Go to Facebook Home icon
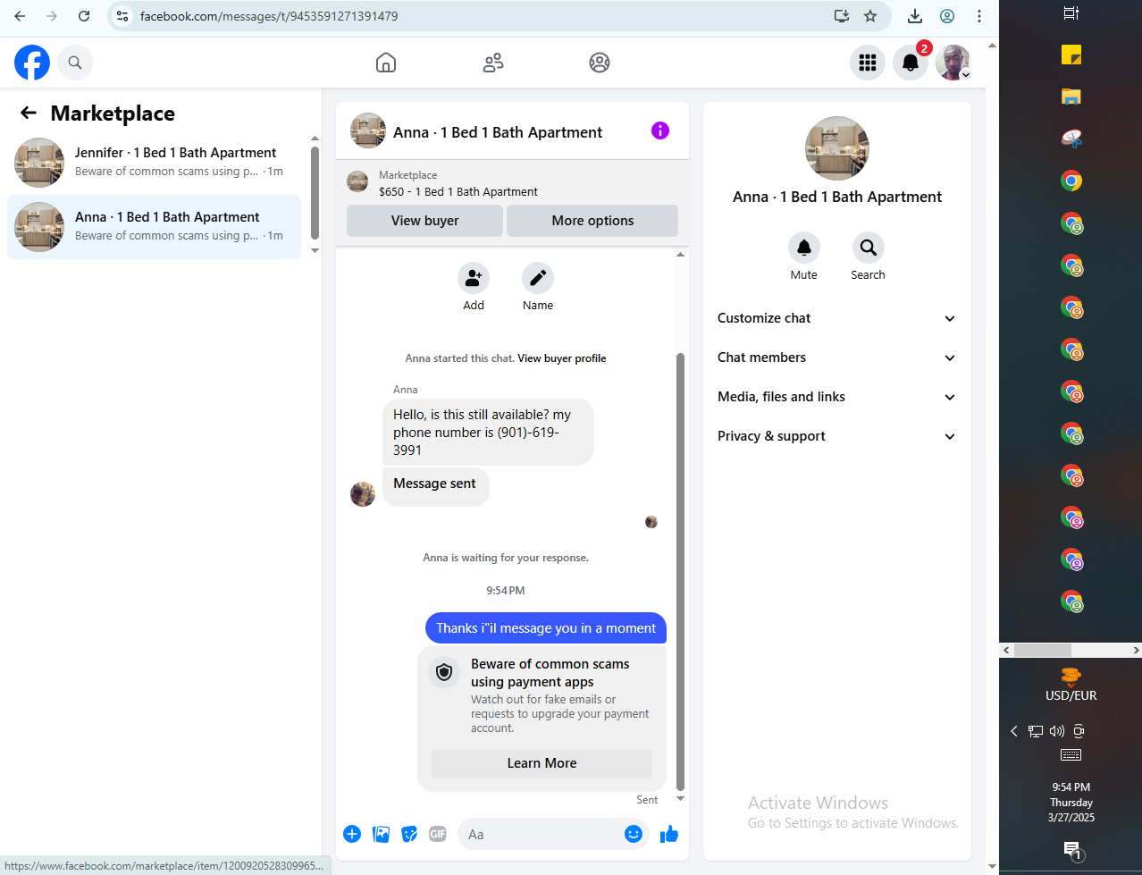This screenshot has width=1142, height=875. (386, 63)
